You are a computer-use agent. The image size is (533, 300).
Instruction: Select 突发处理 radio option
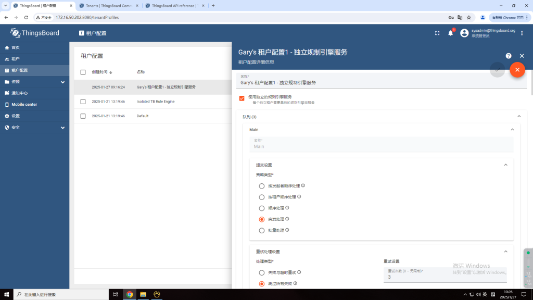262,219
